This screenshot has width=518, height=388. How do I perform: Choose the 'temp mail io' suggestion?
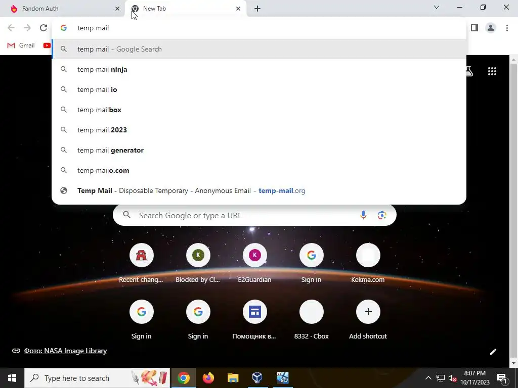pyautogui.click(x=259, y=89)
